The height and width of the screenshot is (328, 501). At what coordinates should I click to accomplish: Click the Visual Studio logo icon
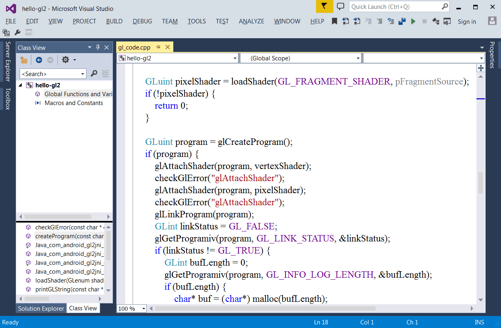pyautogui.click(x=11, y=8)
